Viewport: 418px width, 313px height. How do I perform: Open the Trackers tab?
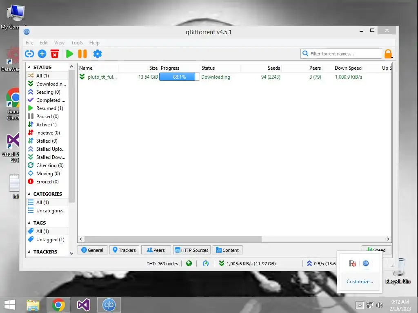(124, 250)
